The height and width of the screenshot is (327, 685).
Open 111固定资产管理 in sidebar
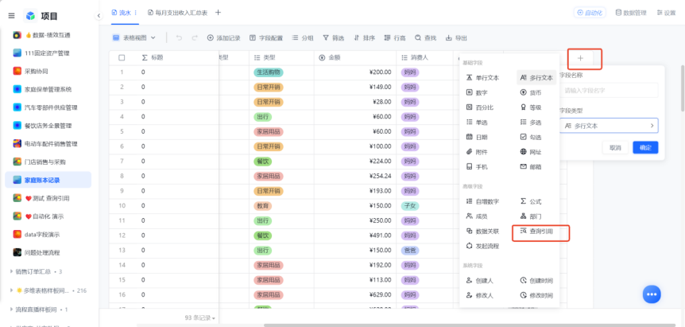48,53
